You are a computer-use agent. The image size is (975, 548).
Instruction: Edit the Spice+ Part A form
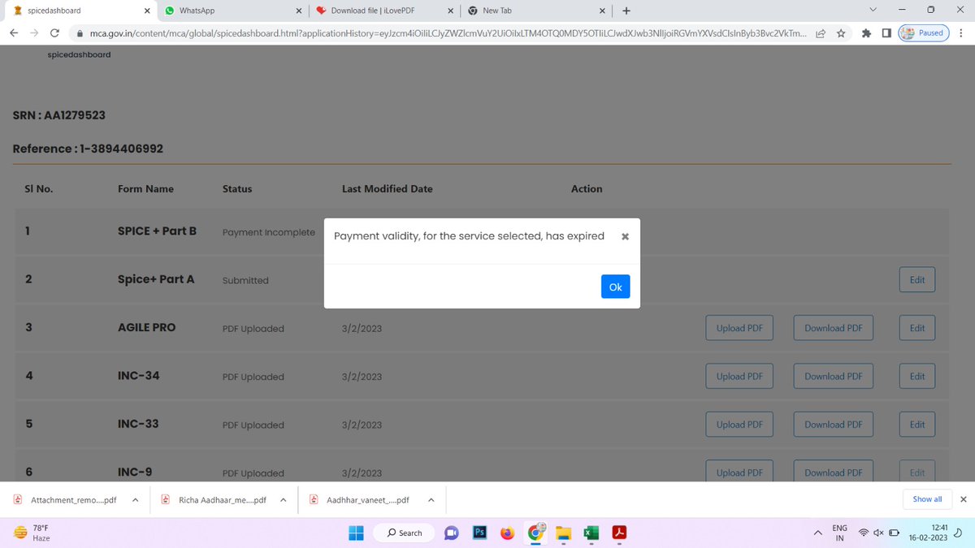pyautogui.click(x=917, y=280)
